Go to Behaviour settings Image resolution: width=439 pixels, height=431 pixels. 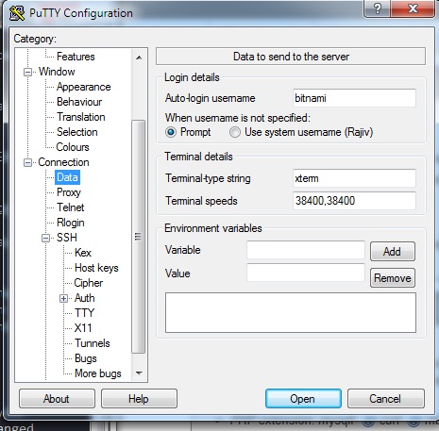pyautogui.click(x=79, y=102)
